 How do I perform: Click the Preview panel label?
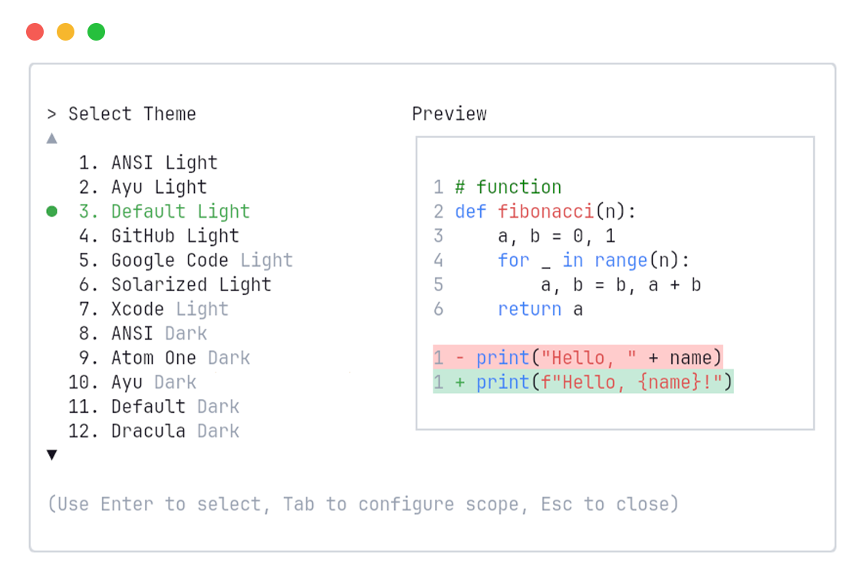(x=449, y=113)
